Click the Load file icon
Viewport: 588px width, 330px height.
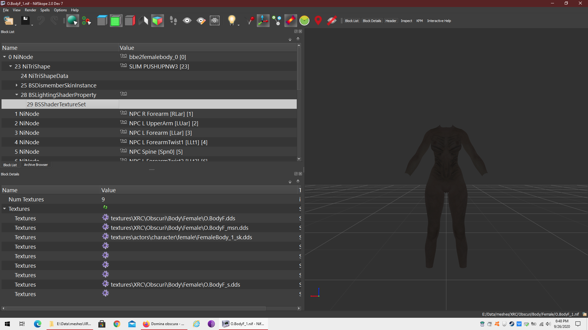coord(8,21)
